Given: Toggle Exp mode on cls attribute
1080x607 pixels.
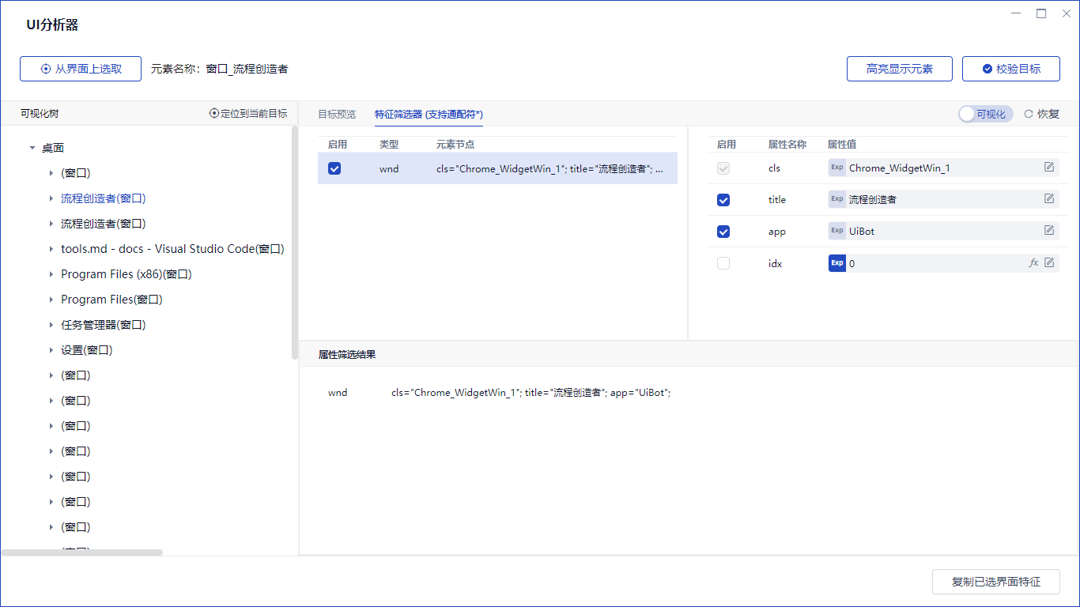Looking at the screenshot, I should click(x=836, y=168).
